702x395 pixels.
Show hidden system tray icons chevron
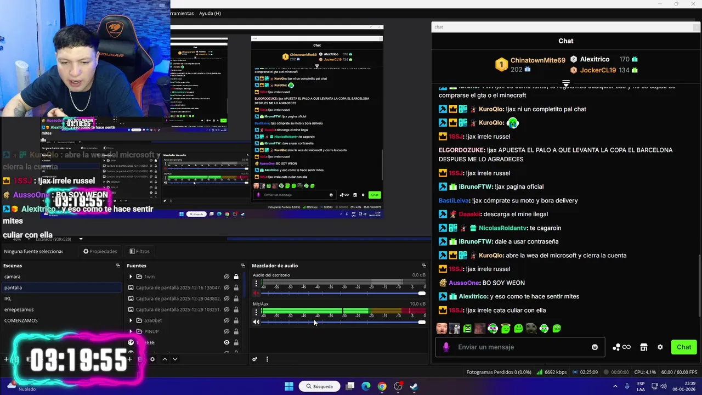tap(615, 386)
